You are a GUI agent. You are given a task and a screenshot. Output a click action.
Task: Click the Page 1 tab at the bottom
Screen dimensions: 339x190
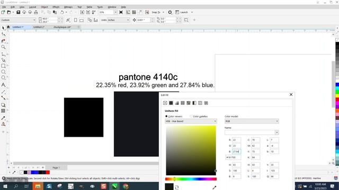click(56, 168)
